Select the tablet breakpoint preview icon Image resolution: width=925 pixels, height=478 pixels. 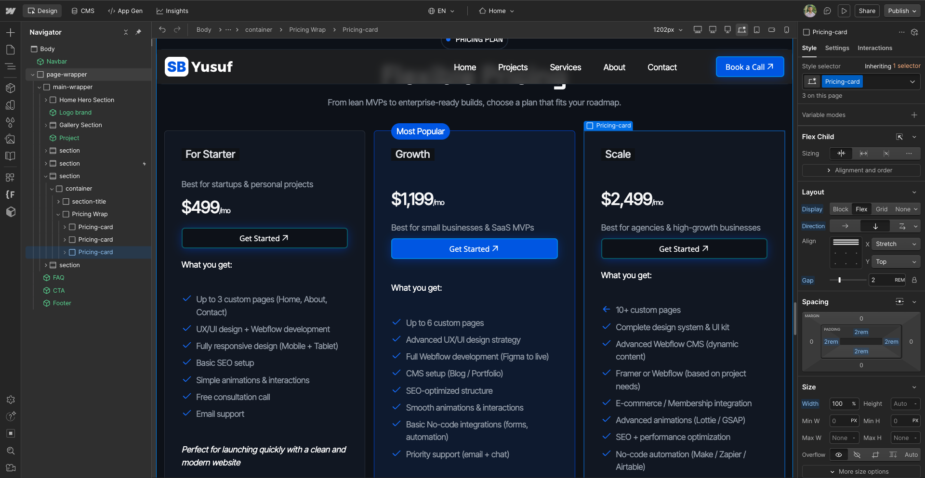pos(757,29)
